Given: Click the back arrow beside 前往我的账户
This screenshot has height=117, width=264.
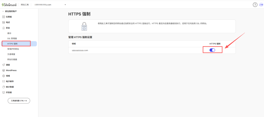Looking at the screenshot, I should pos(3,11).
